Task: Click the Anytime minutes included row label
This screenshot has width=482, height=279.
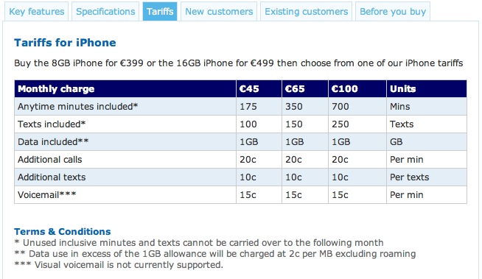Action: (x=78, y=107)
